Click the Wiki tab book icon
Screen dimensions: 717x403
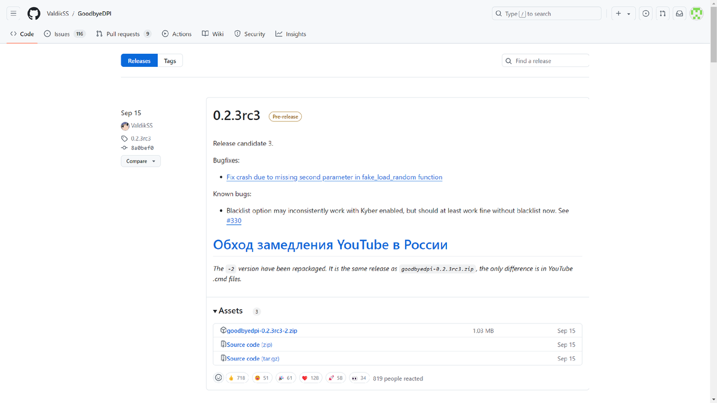click(x=205, y=34)
